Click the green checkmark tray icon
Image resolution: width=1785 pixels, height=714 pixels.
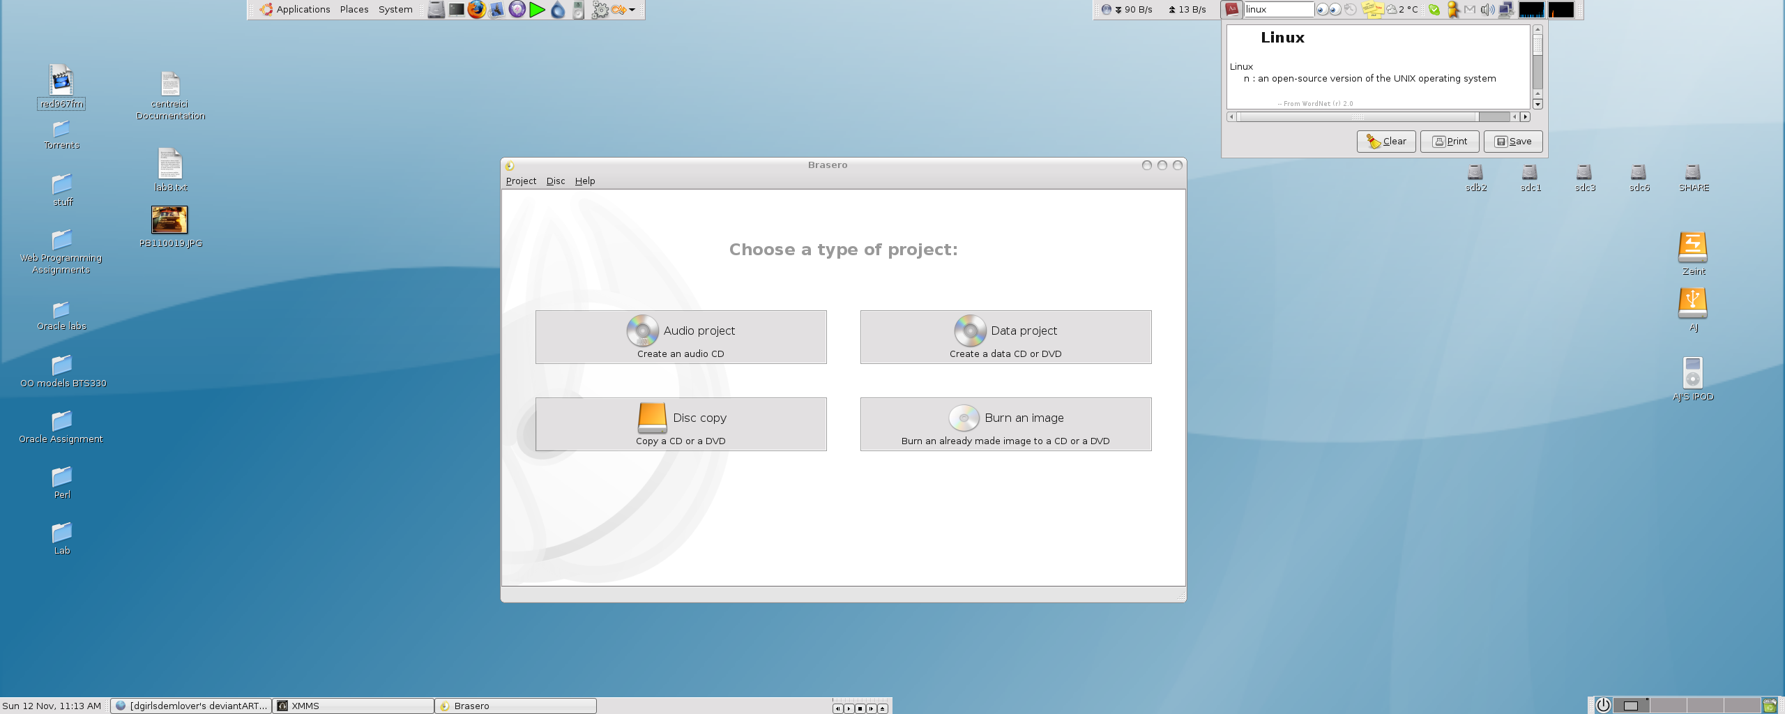[x=1434, y=10]
